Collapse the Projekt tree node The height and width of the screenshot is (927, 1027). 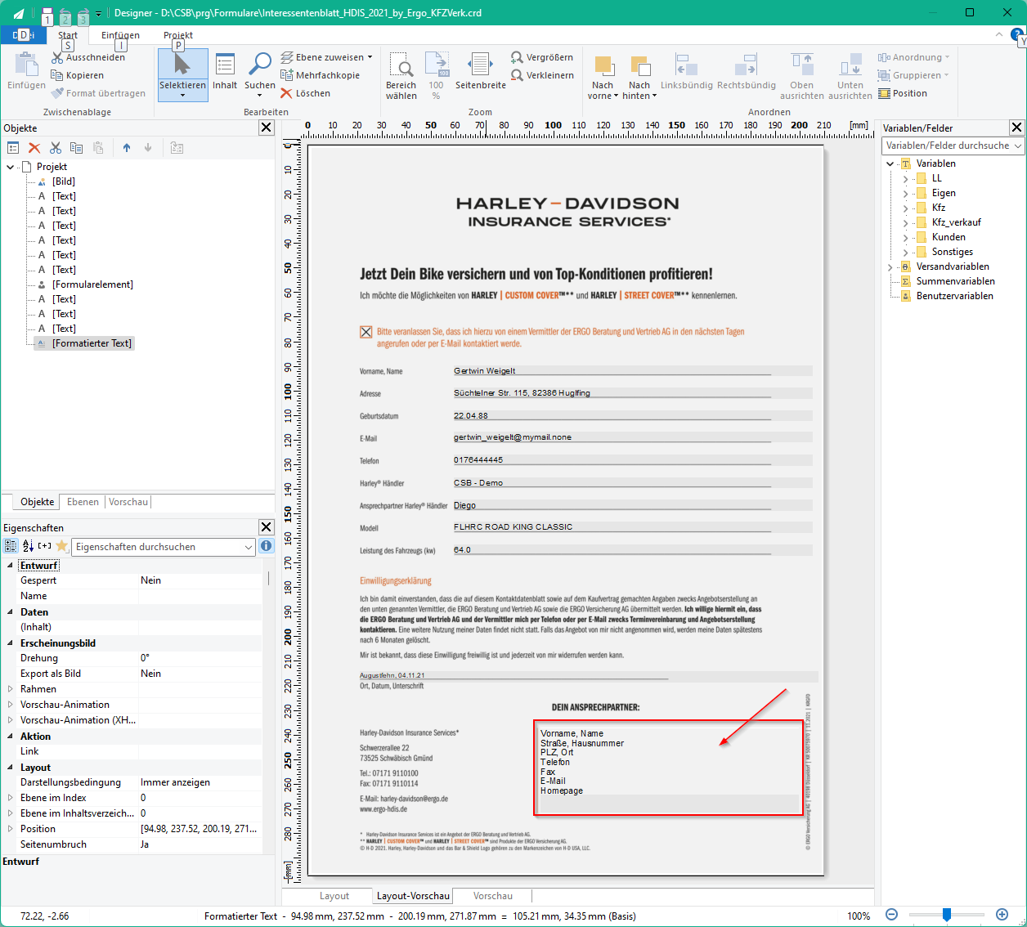10,167
